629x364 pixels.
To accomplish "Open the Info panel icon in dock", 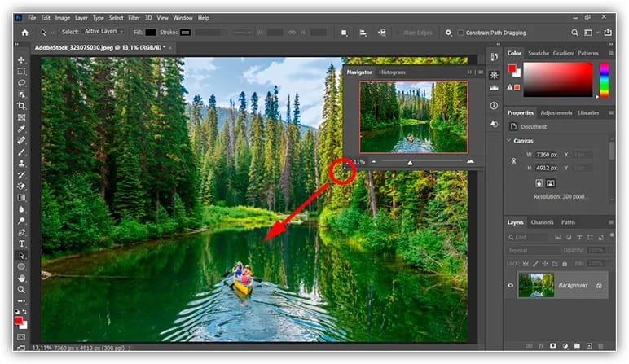I will pyautogui.click(x=495, y=105).
